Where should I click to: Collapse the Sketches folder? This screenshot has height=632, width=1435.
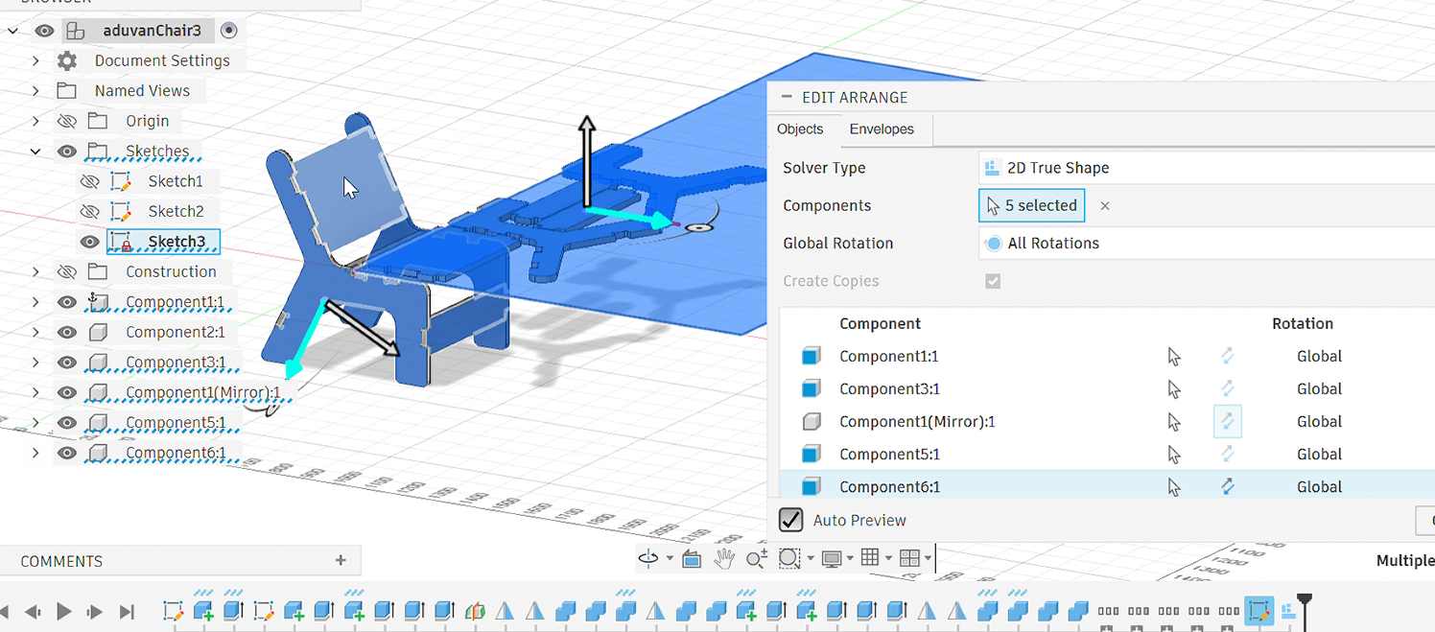point(35,152)
